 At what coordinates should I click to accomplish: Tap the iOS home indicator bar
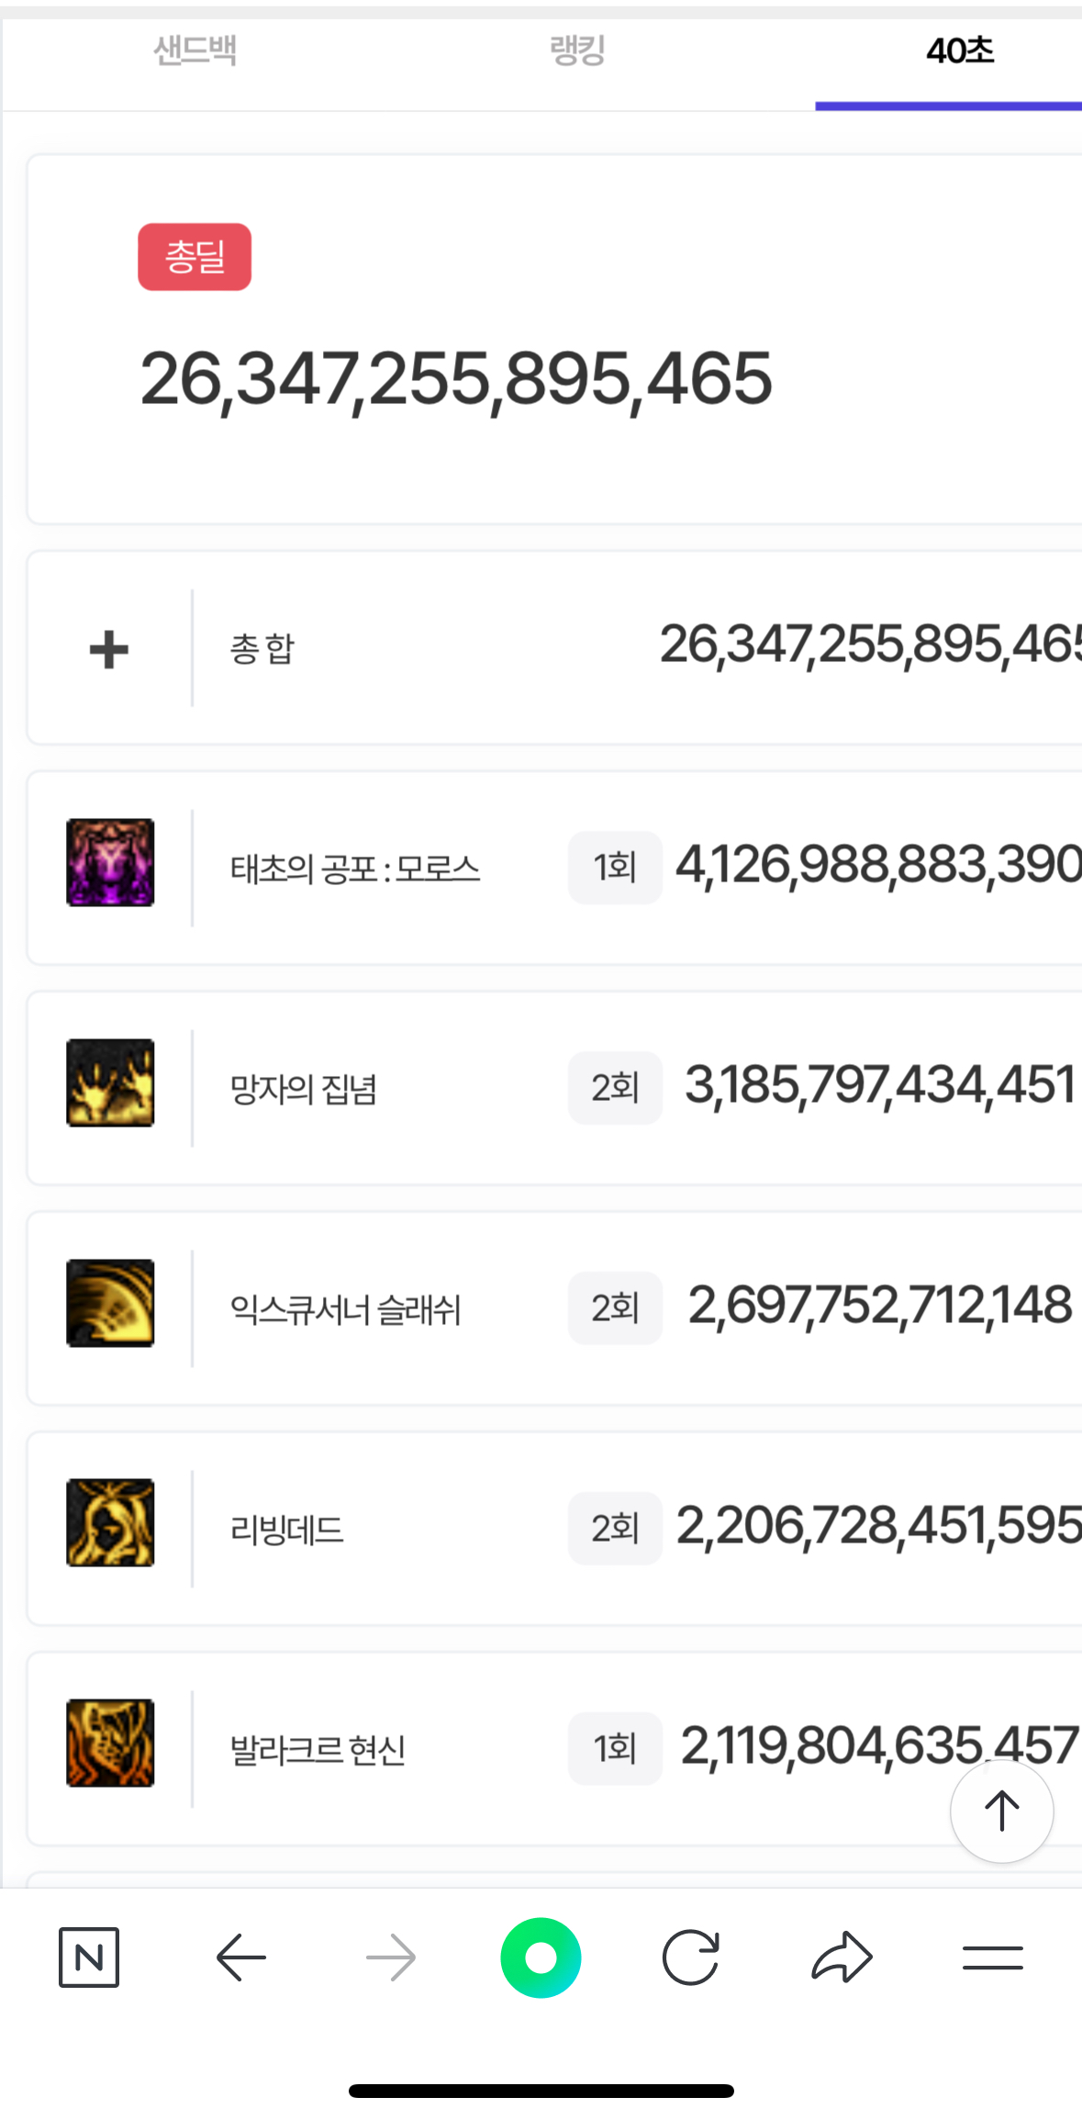click(x=541, y=2092)
